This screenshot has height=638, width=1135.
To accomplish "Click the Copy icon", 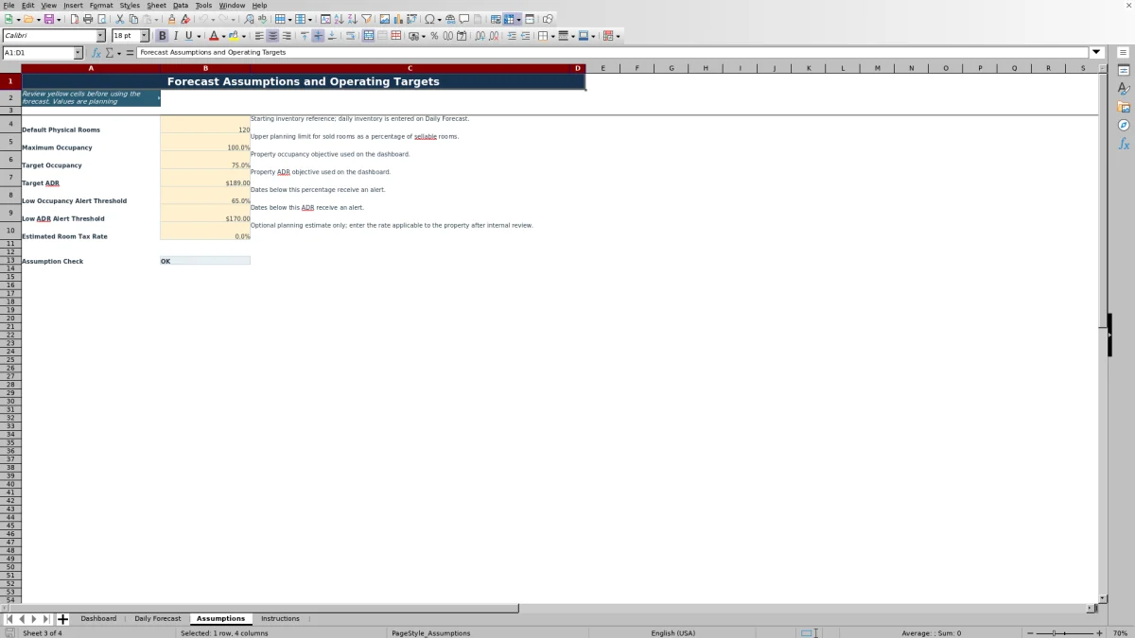I will 133,19.
